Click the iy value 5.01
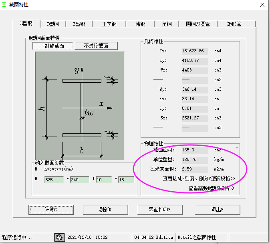The width and height of the screenshot is (270, 244). tap(195, 109)
